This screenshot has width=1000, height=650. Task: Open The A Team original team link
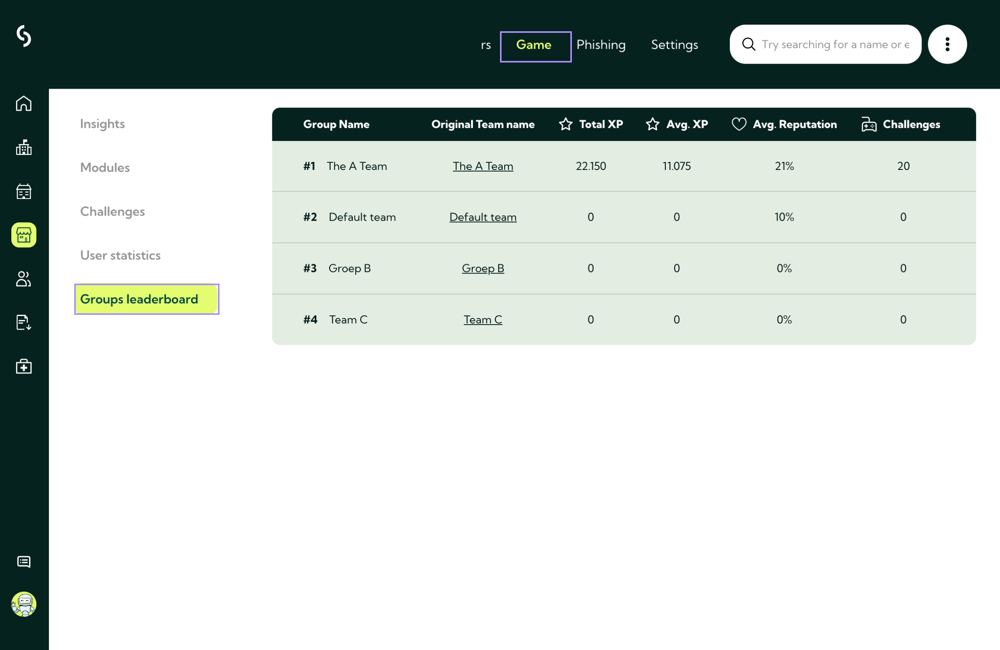482,166
